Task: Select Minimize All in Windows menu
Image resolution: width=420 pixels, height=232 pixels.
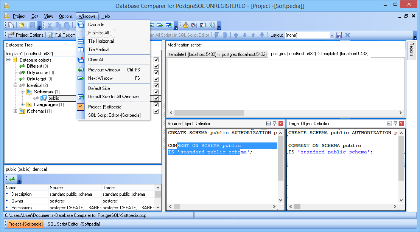Action: coord(113,32)
